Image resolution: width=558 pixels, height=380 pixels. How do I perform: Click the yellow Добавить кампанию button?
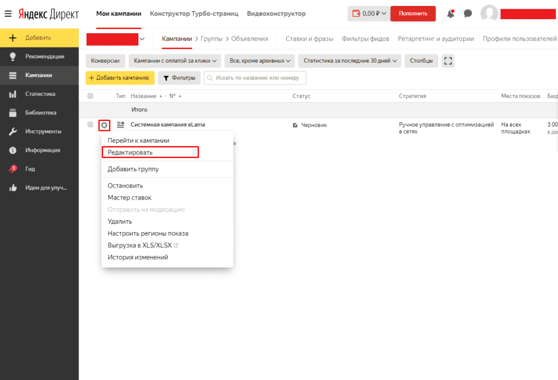tap(120, 78)
